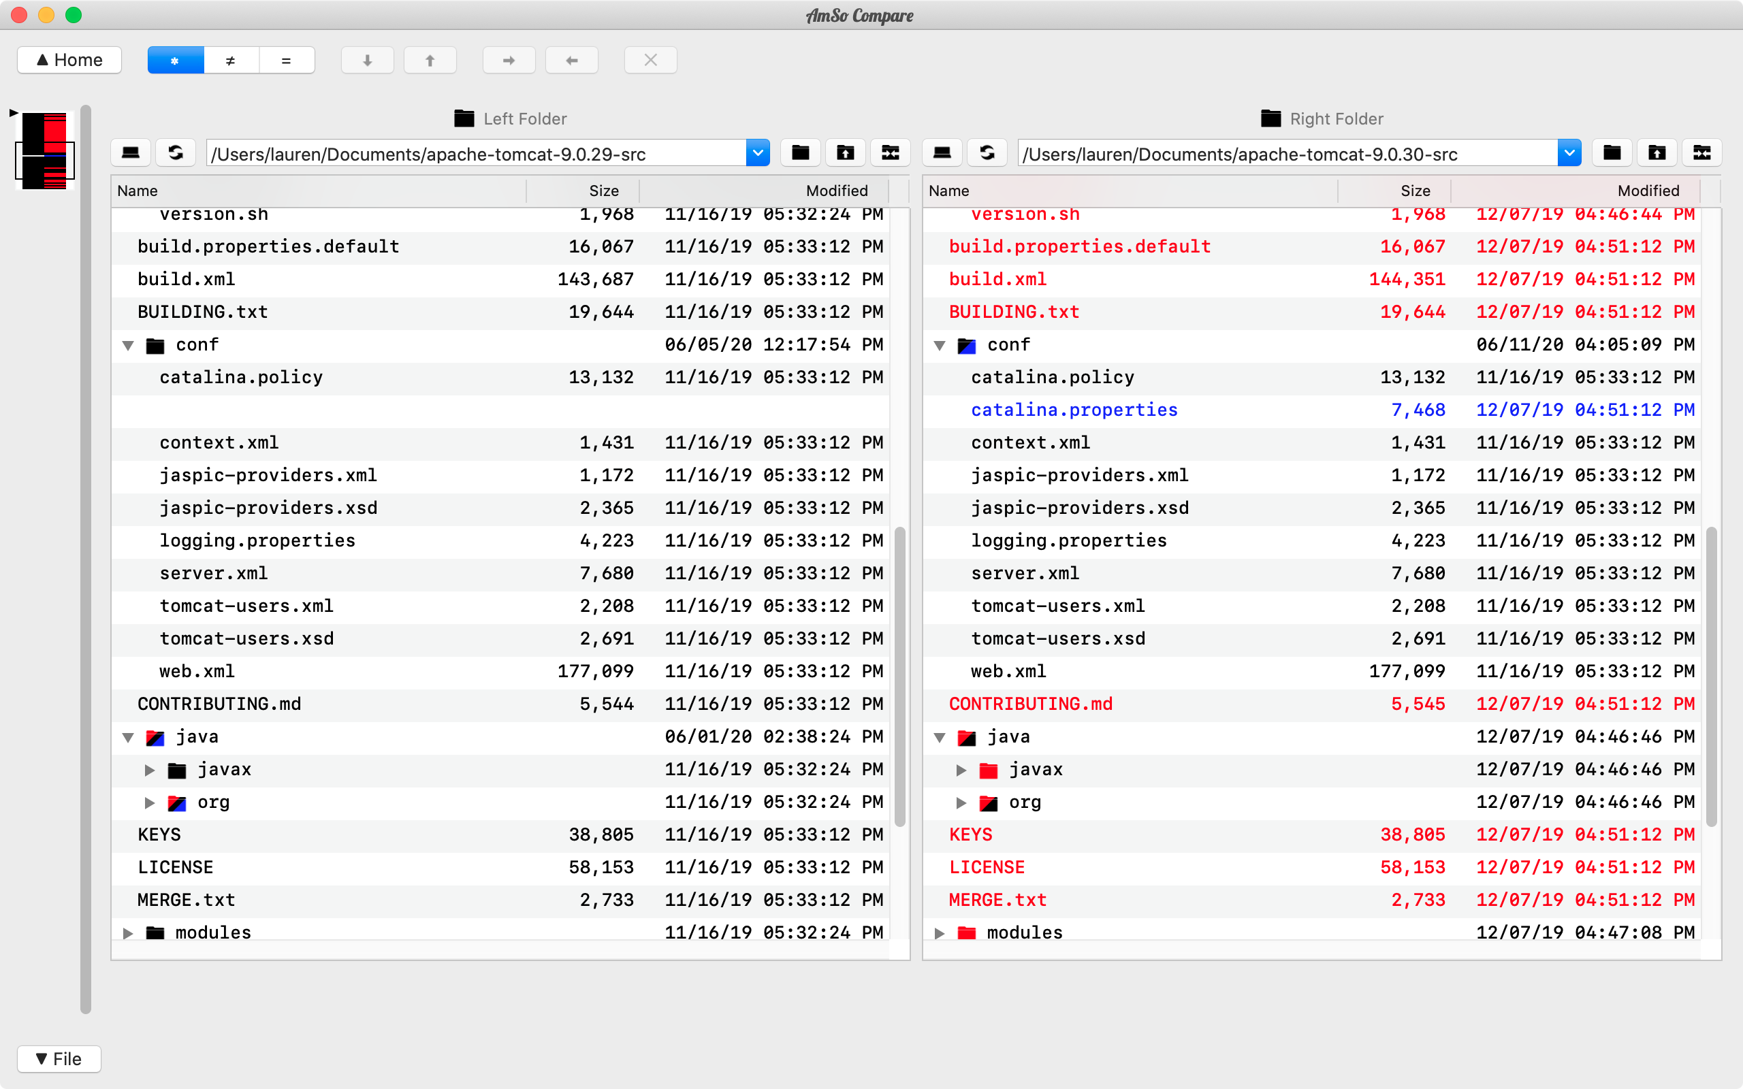Image resolution: width=1743 pixels, height=1089 pixels.
Task: Click the left pane vertical scrollbar
Action: pyautogui.click(x=899, y=677)
